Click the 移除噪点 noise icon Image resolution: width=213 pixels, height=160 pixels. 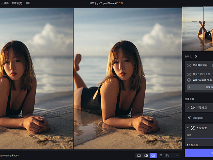[193, 108]
